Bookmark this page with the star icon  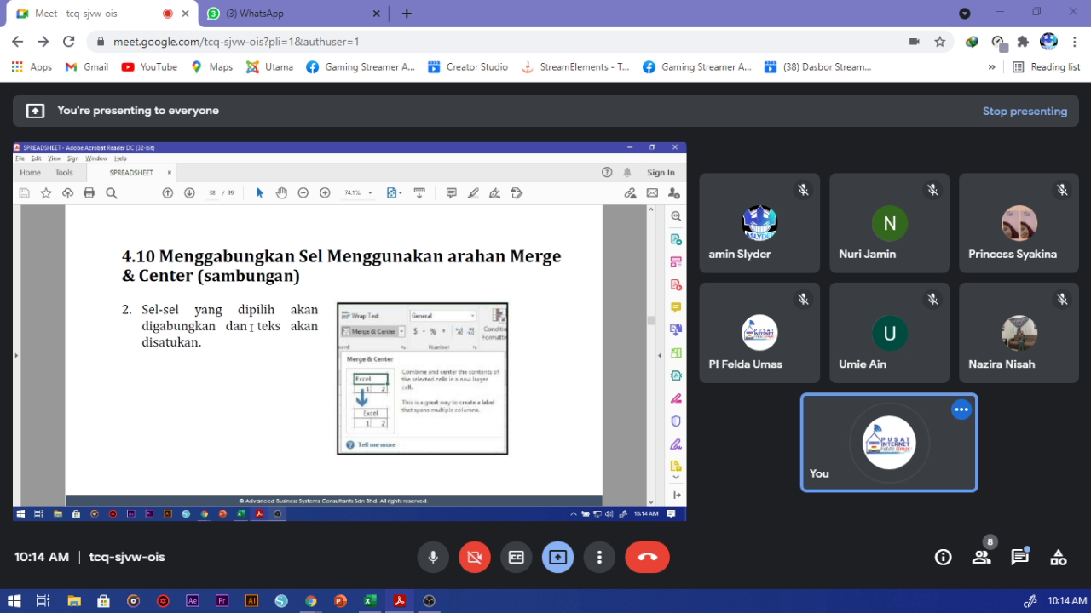[939, 41]
